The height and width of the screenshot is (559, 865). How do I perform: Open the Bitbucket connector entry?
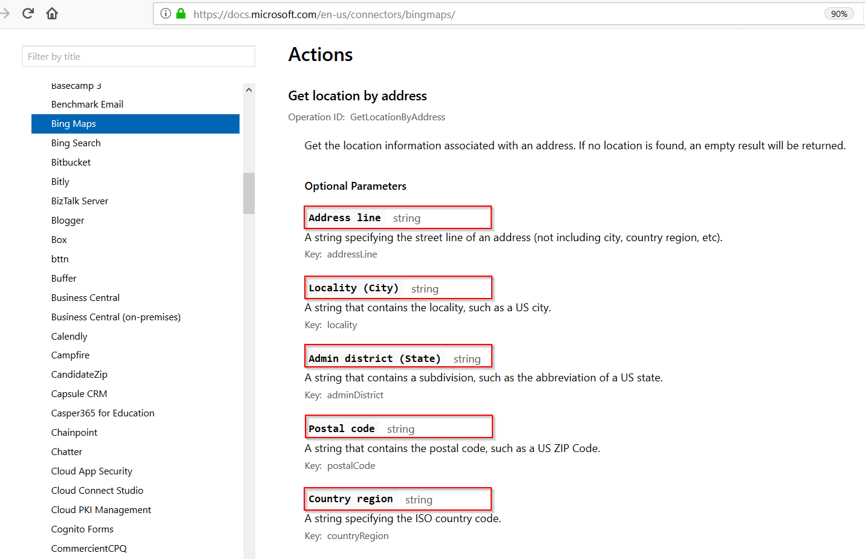71,162
